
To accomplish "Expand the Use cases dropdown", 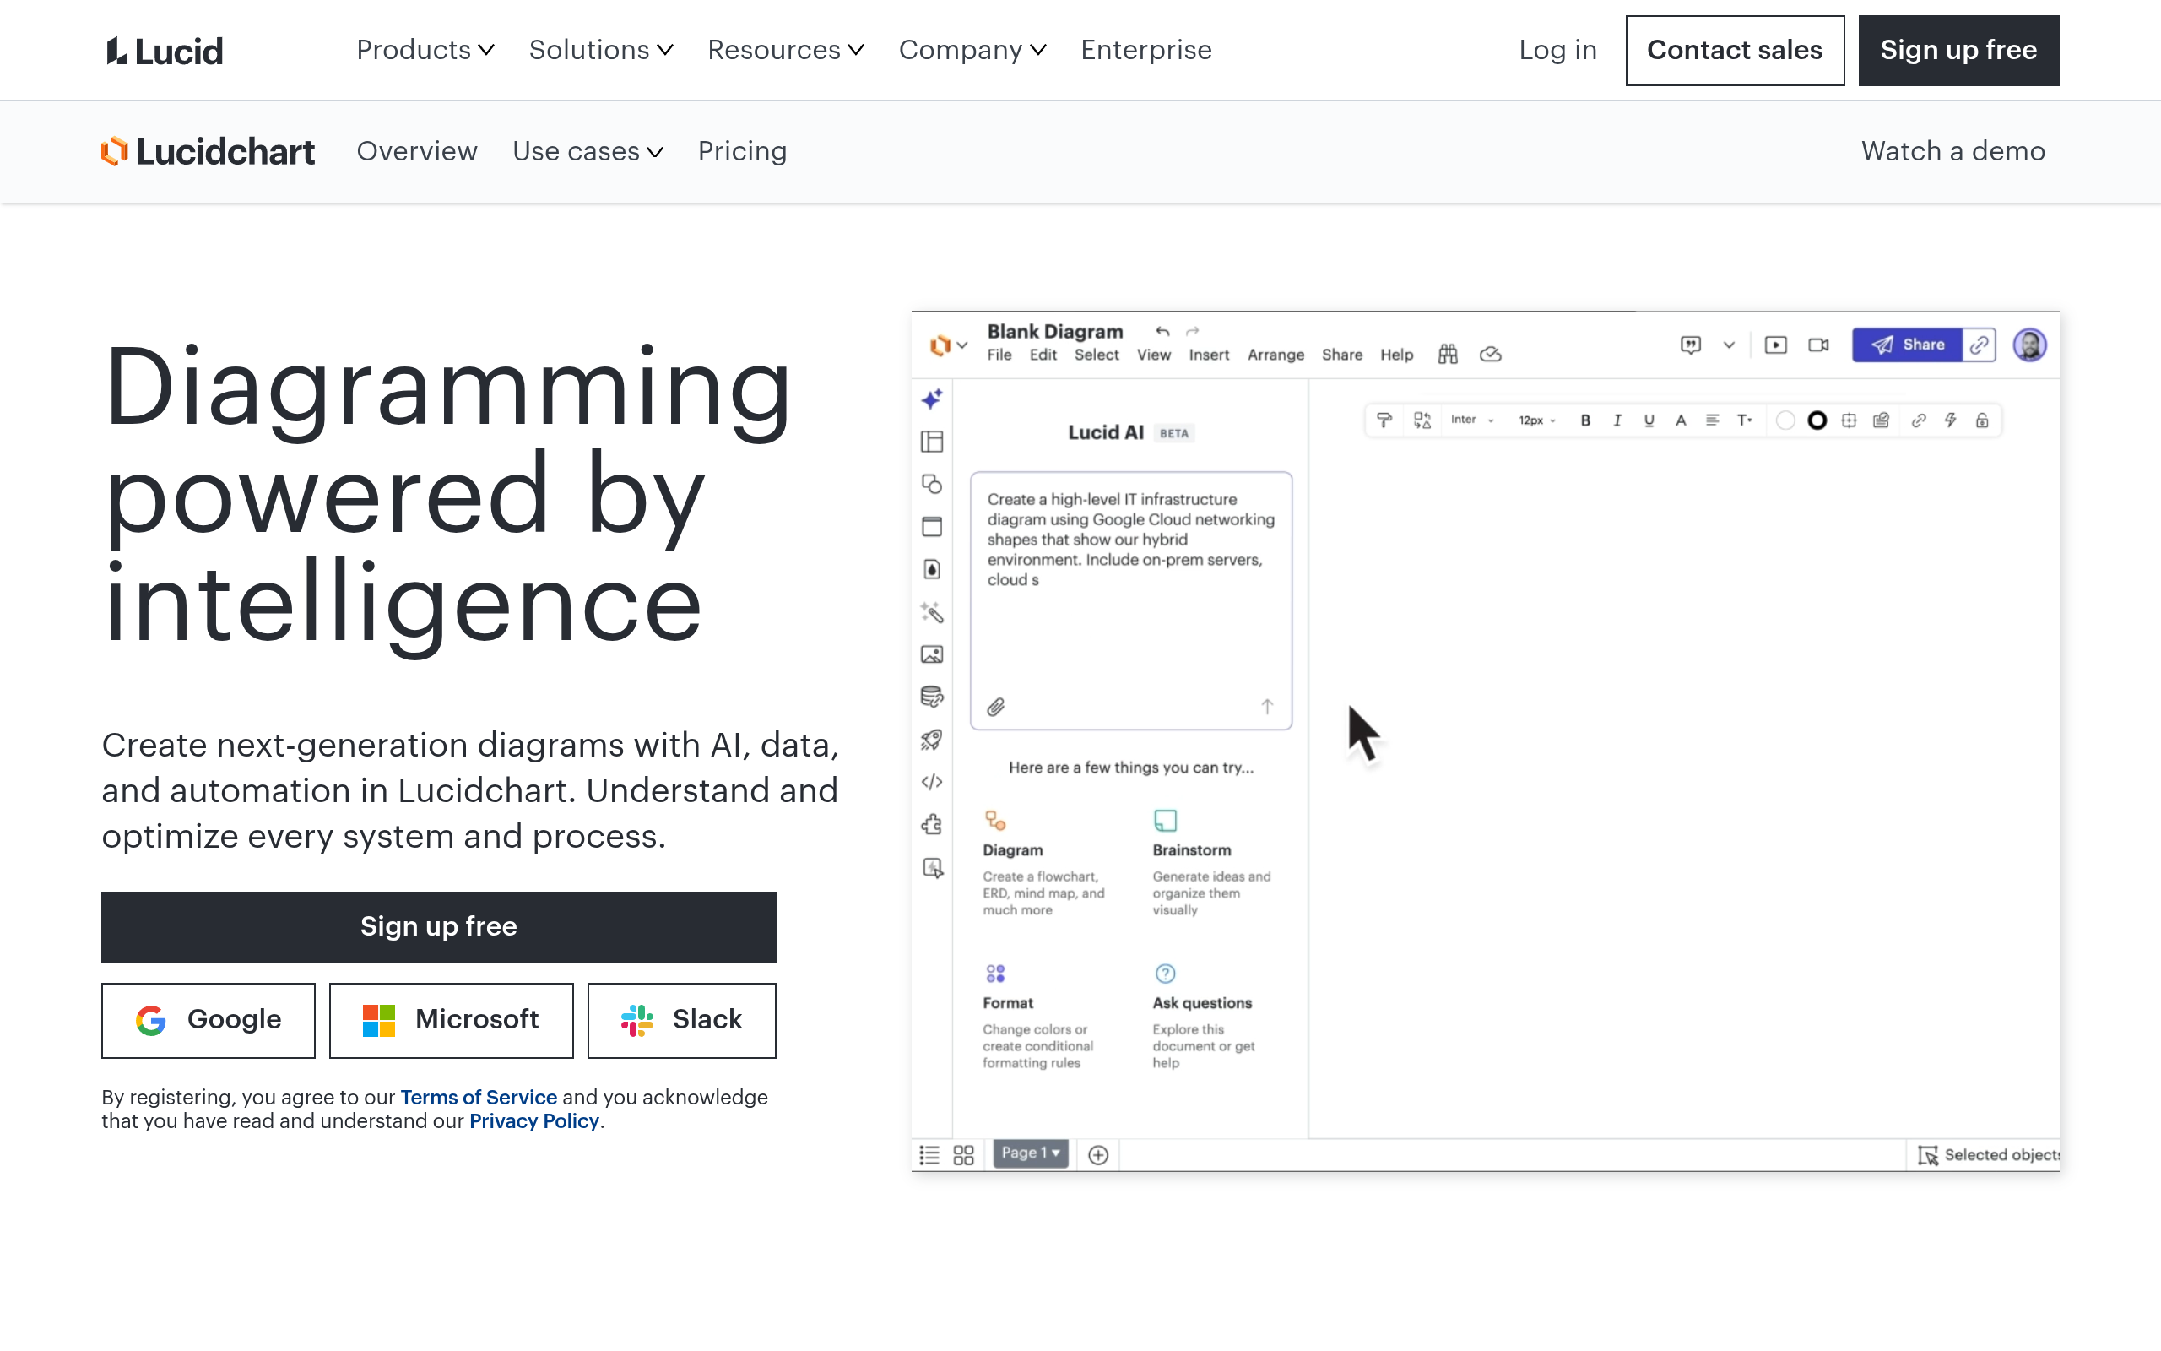I will click(588, 151).
